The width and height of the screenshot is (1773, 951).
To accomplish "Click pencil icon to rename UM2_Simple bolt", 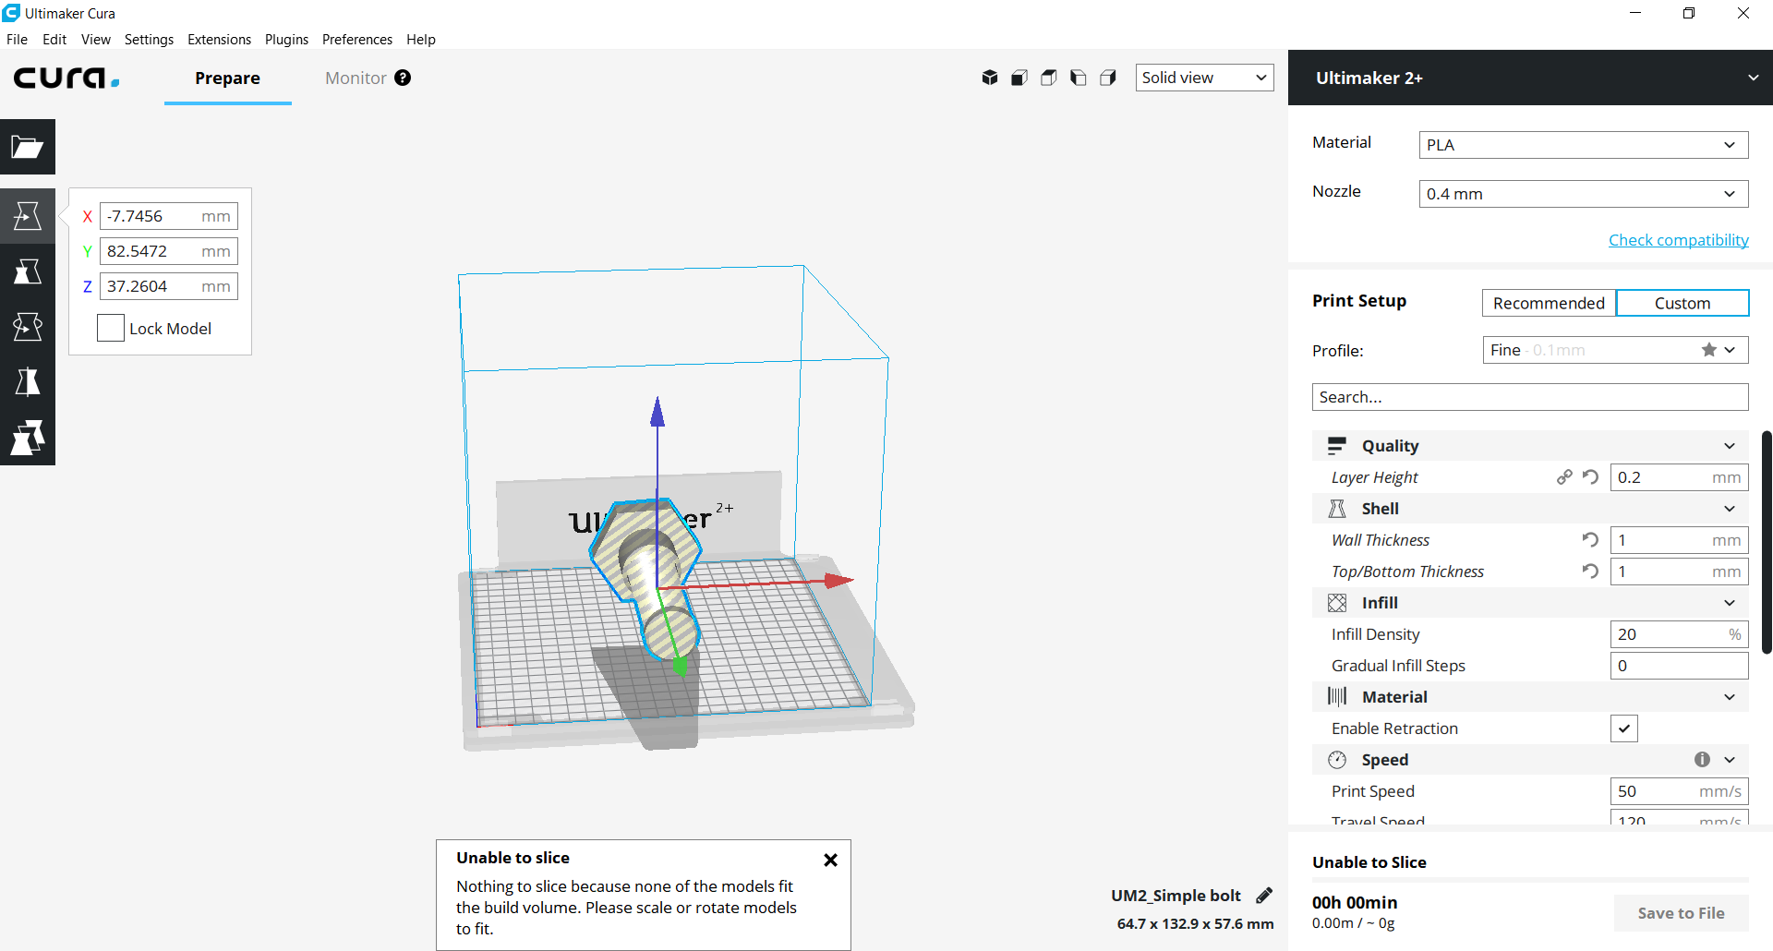I will 1264,896.
